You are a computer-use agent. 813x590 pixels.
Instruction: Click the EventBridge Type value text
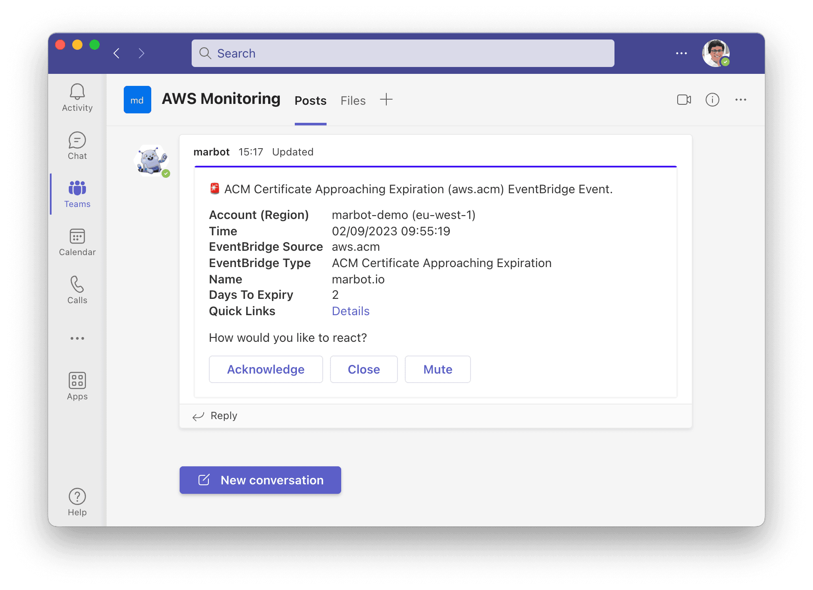click(442, 263)
